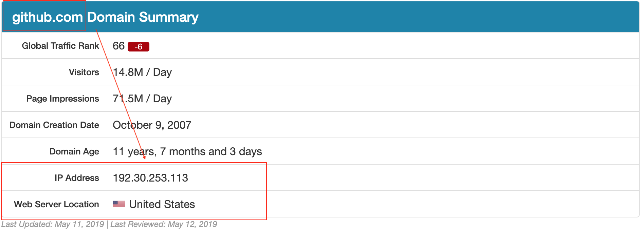Click the United States location text
Image resolution: width=641 pixels, height=231 pixels.
162,204
